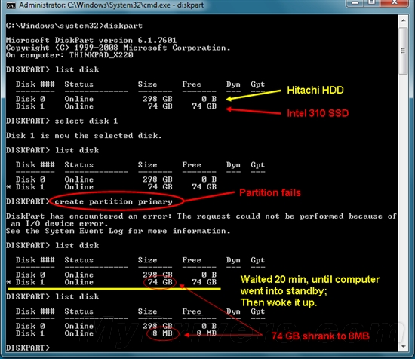415x359 pixels.
Task: Minimize the diskpart command window
Action: tap(355, 3)
